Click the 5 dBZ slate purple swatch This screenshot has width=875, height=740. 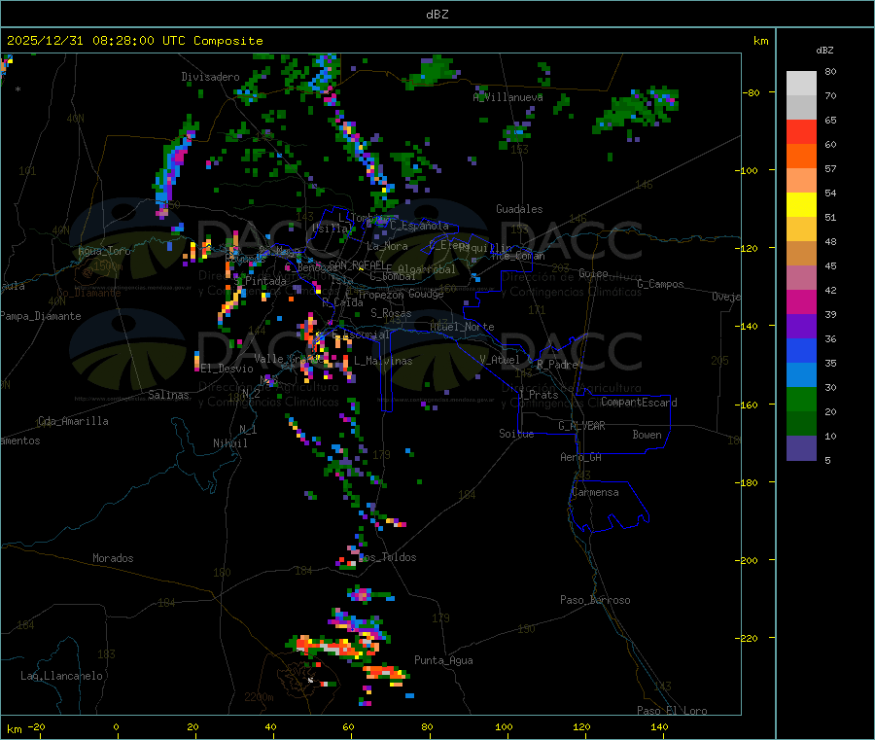click(x=801, y=448)
